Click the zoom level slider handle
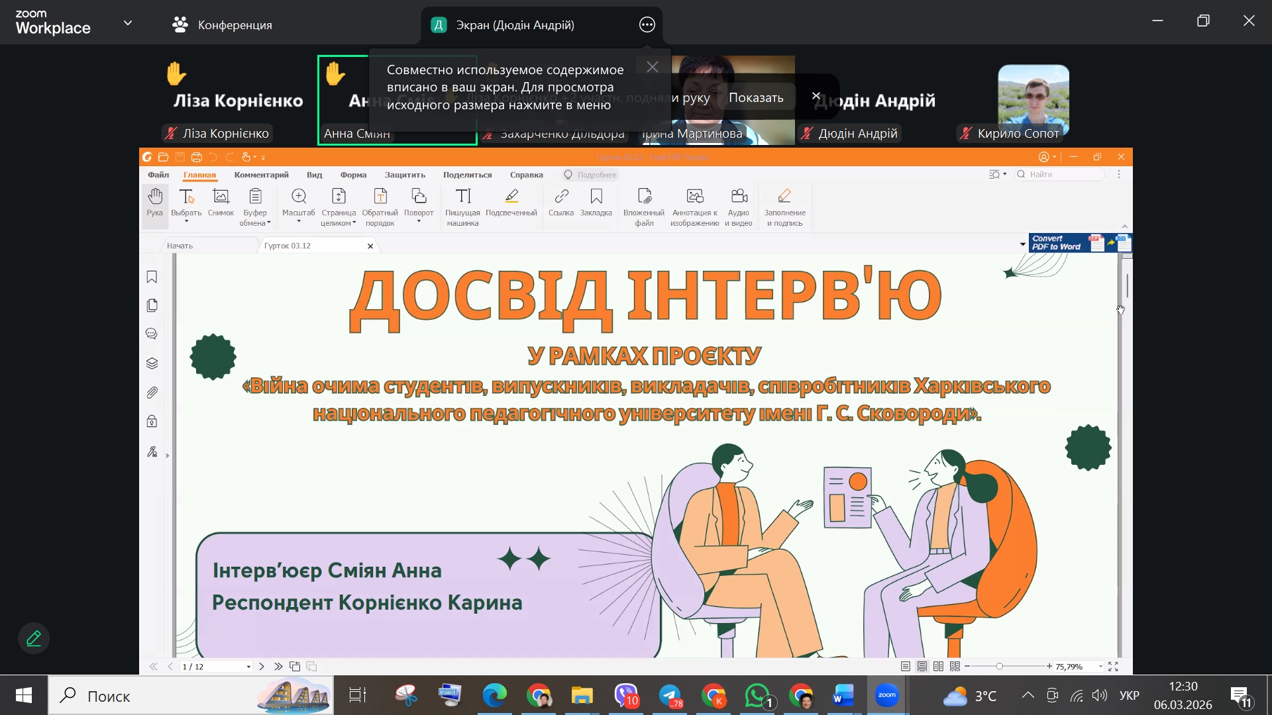The width and height of the screenshot is (1272, 715). (999, 667)
